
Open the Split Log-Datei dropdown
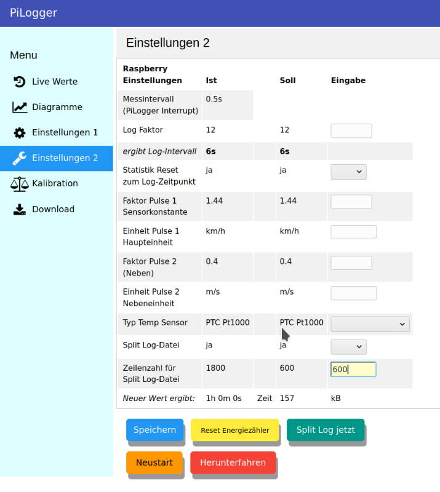click(348, 347)
